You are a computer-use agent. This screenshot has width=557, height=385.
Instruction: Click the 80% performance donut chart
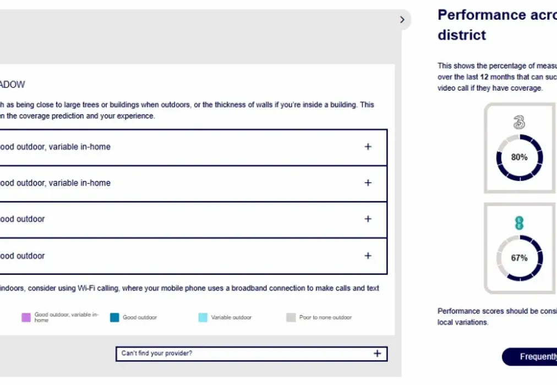tap(520, 157)
